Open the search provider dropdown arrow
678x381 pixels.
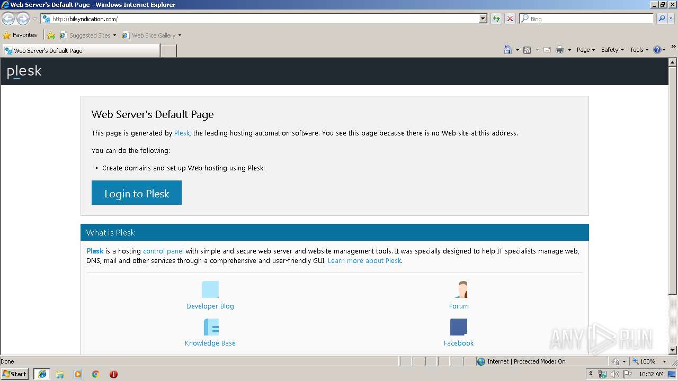point(672,19)
